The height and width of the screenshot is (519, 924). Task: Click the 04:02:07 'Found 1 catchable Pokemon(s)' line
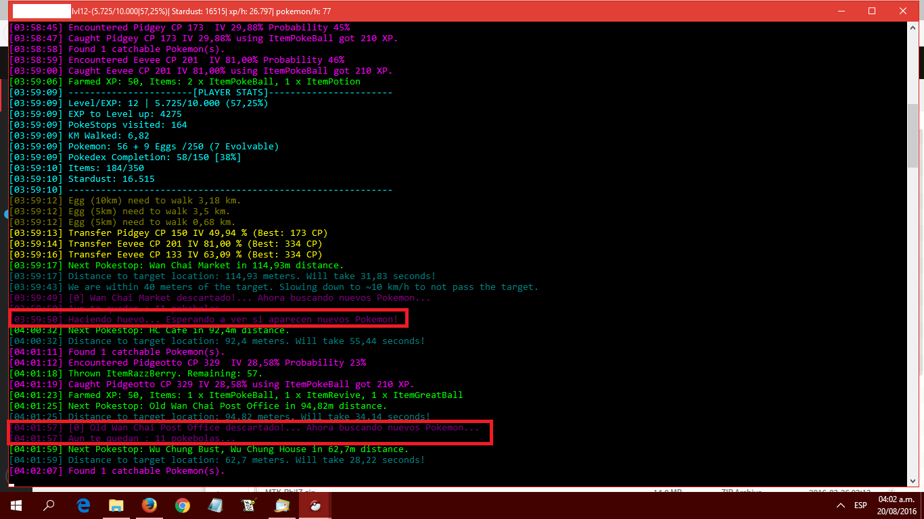pyautogui.click(x=117, y=471)
